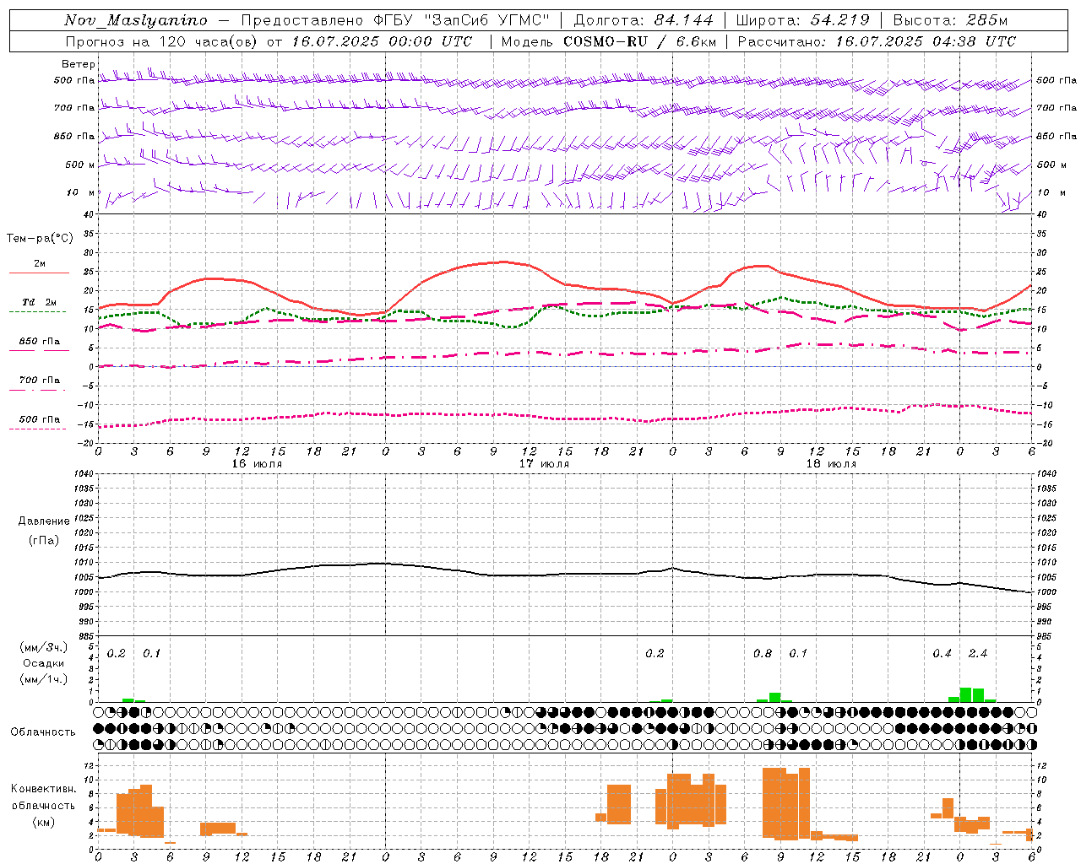Click the '16 июля' date label
The height and width of the screenshot is (864, 1081).
click(258, 464)
